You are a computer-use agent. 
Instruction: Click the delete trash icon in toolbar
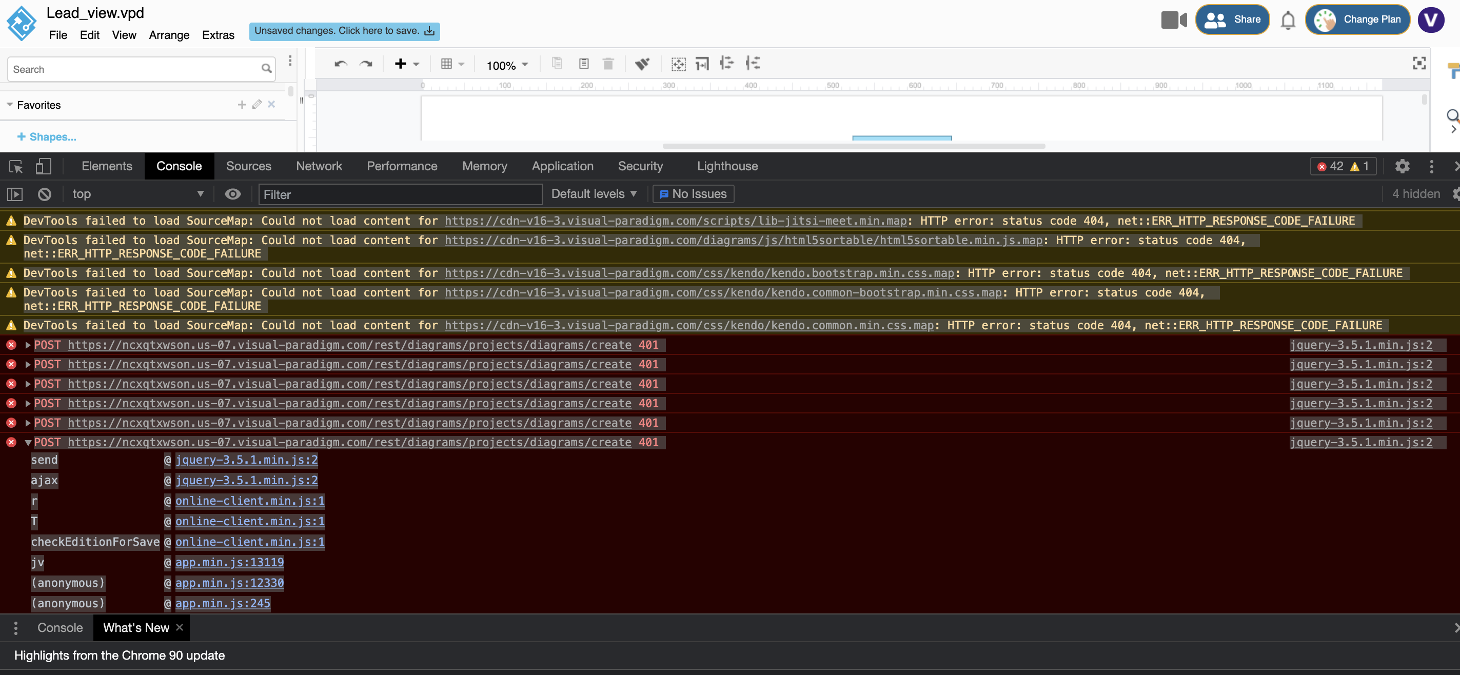pos(608,64)
